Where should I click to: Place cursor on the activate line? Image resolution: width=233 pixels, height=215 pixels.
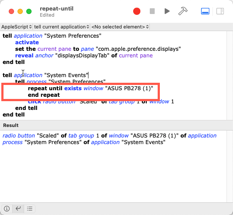(27, 42)
